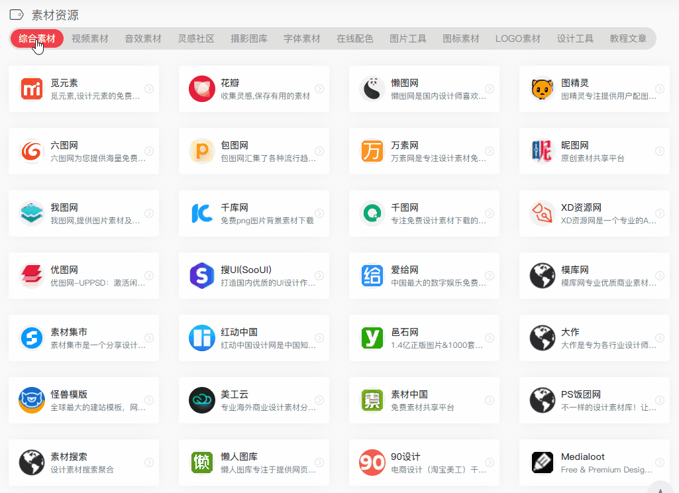The height and width of the screenshot is (493, 679).
Task: Click description text 设计素材搜索聚合
Action: coord(82,470)
